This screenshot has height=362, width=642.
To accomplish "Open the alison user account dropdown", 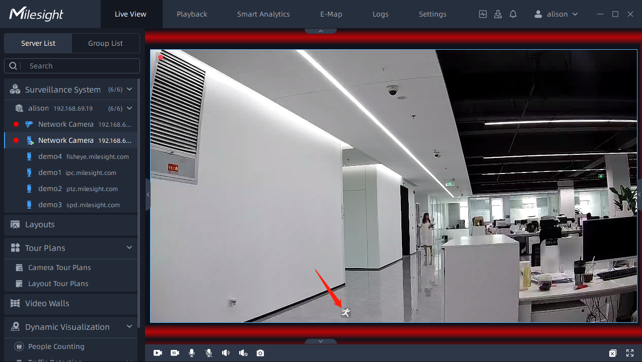I will 556,14.
